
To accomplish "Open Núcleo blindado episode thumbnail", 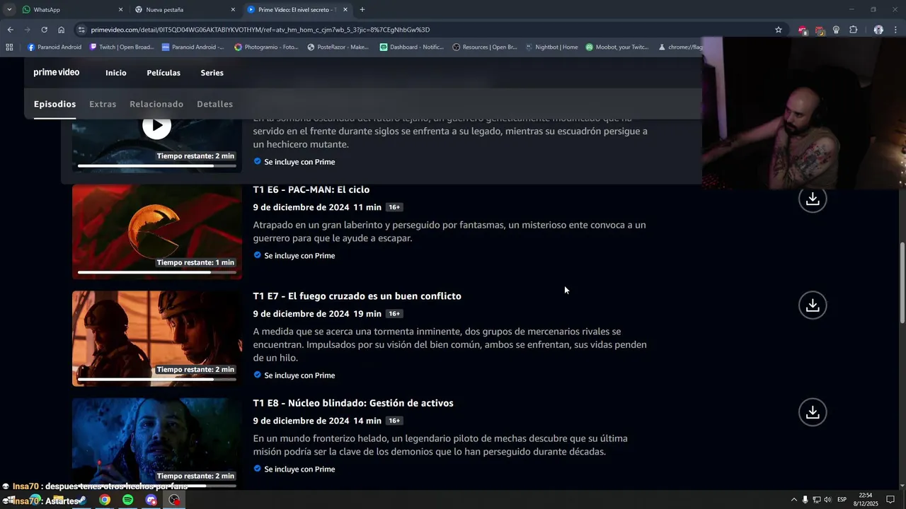I will [156, 442].
